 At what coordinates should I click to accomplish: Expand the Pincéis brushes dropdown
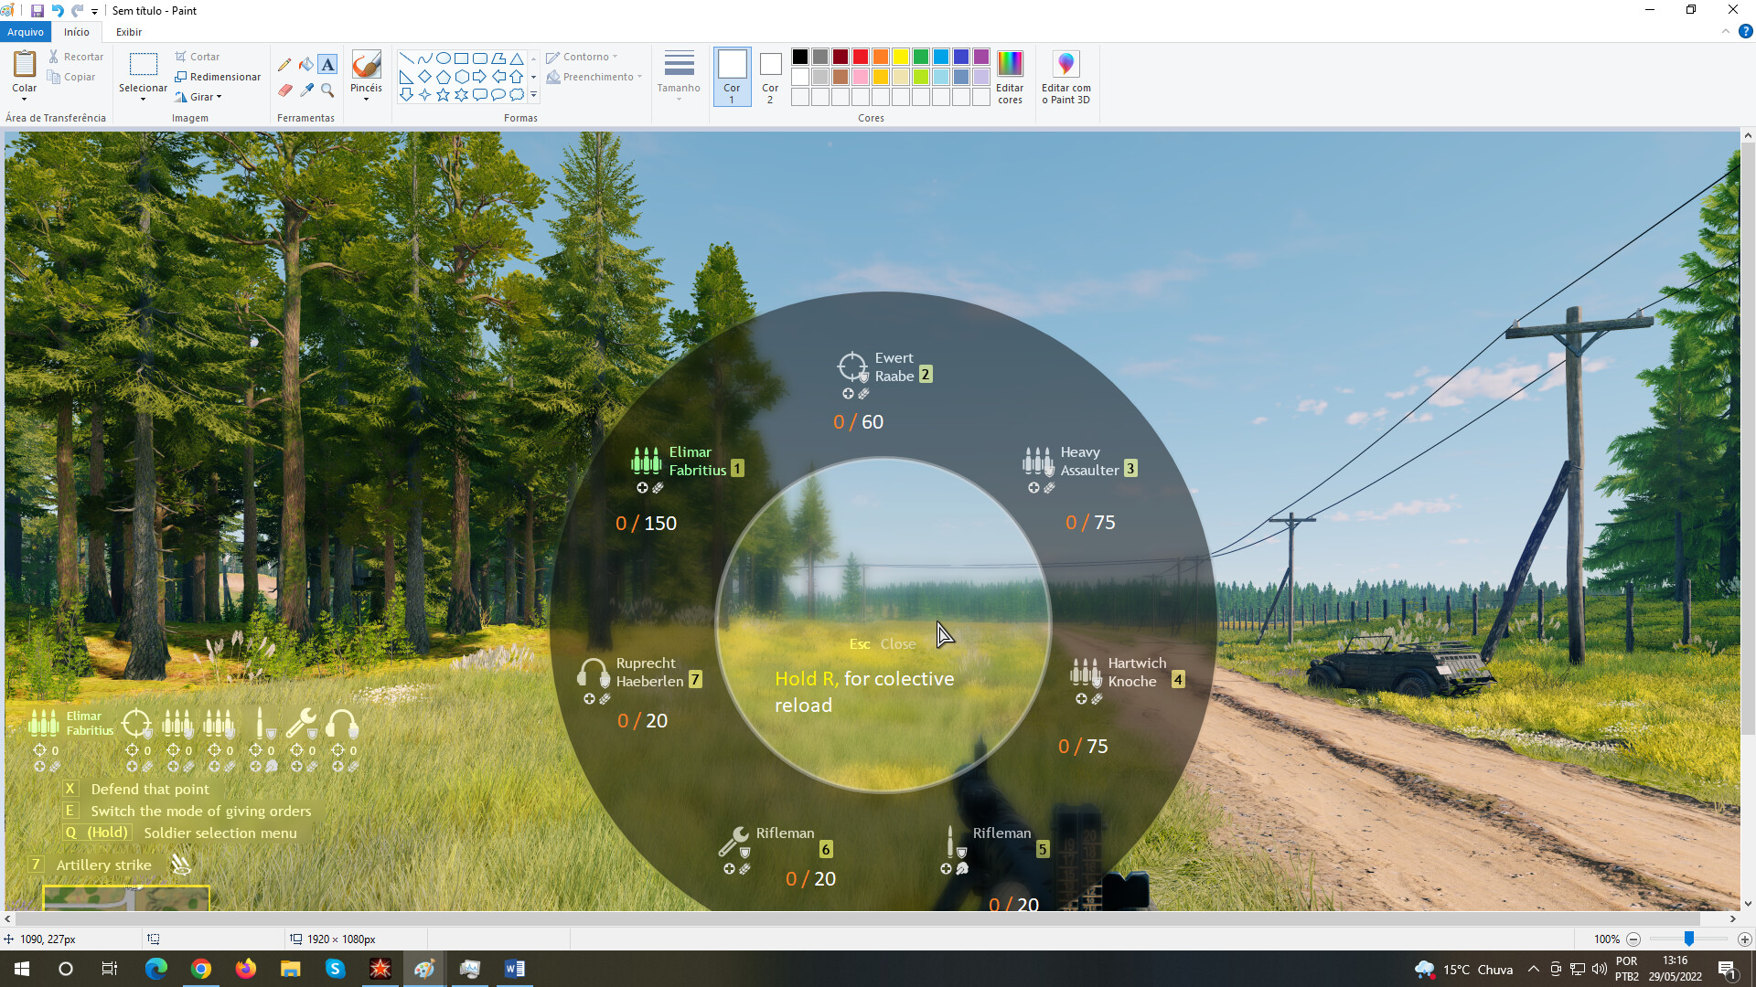pyautogui.click(x=366, y=98)
